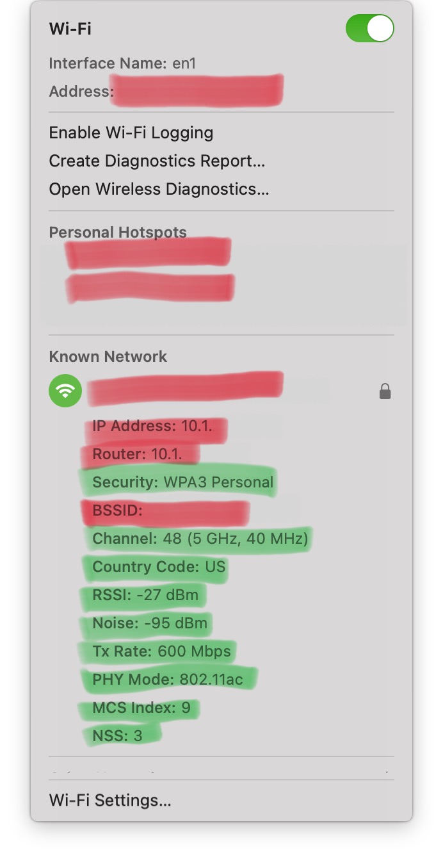Click the RSSI: -27 dBm line

[x=145, y=595]
